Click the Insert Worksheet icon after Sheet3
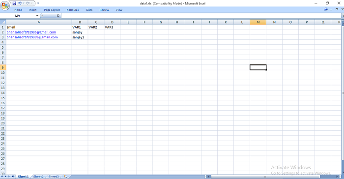The image size is (344, 179). pos(65,177)
